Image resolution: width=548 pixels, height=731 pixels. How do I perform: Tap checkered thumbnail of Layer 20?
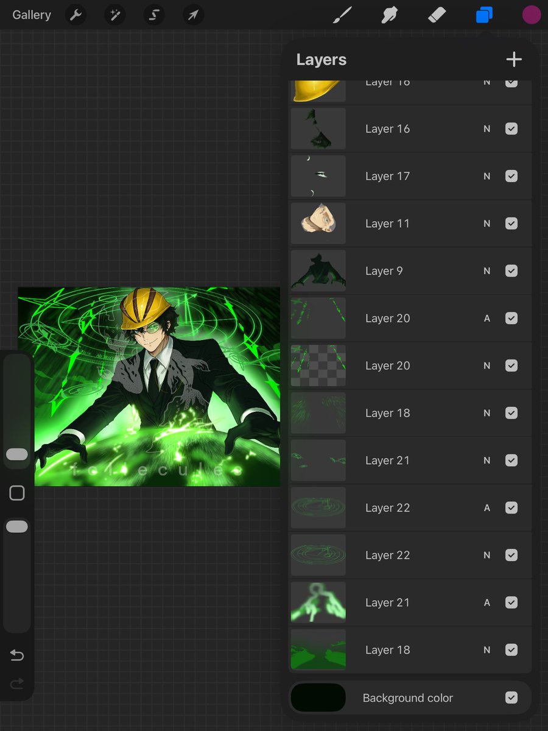tap(318, 365)
